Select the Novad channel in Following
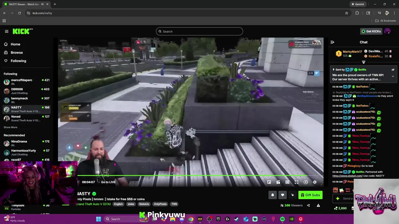The width and height of the screenshot is (399, 224). coord(26,118)
